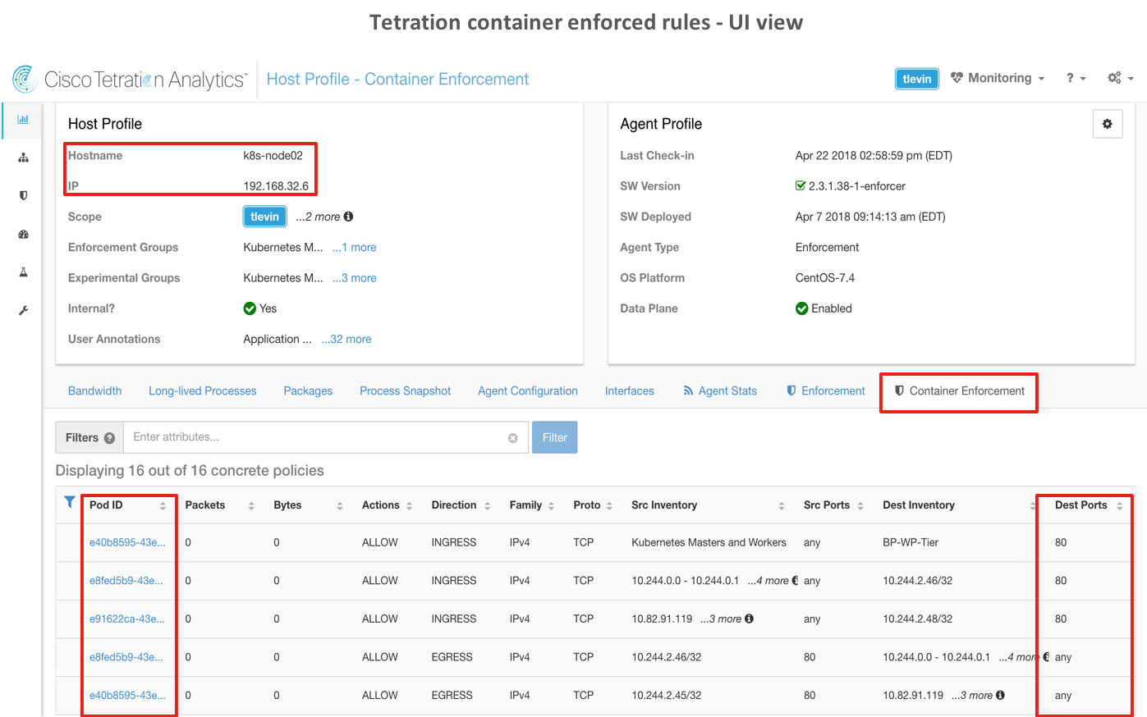
Task: Open the help question mark dropdown
Action: point(1076,79)
